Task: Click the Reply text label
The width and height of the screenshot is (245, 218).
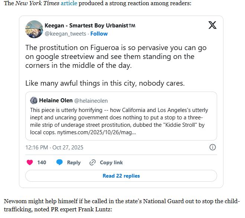Action: click(74, 162)
